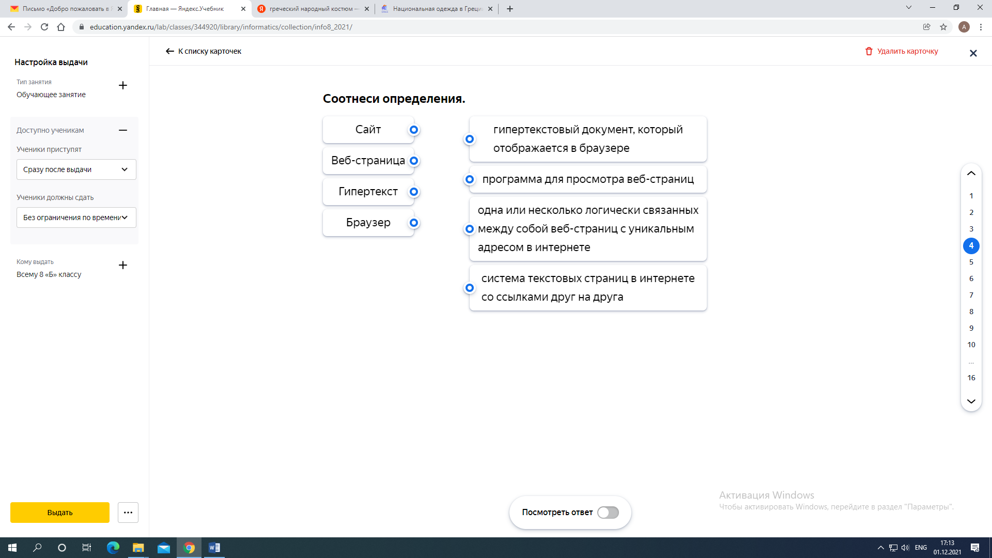Open the network icon in system tray
The width and height of the screenshot is (992, 558).
point(893,548)
